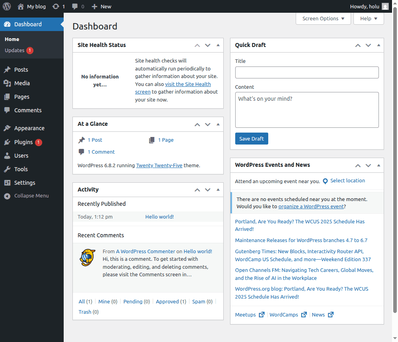
Task: Open the Posts menu label
Action: tap(21, 70)
